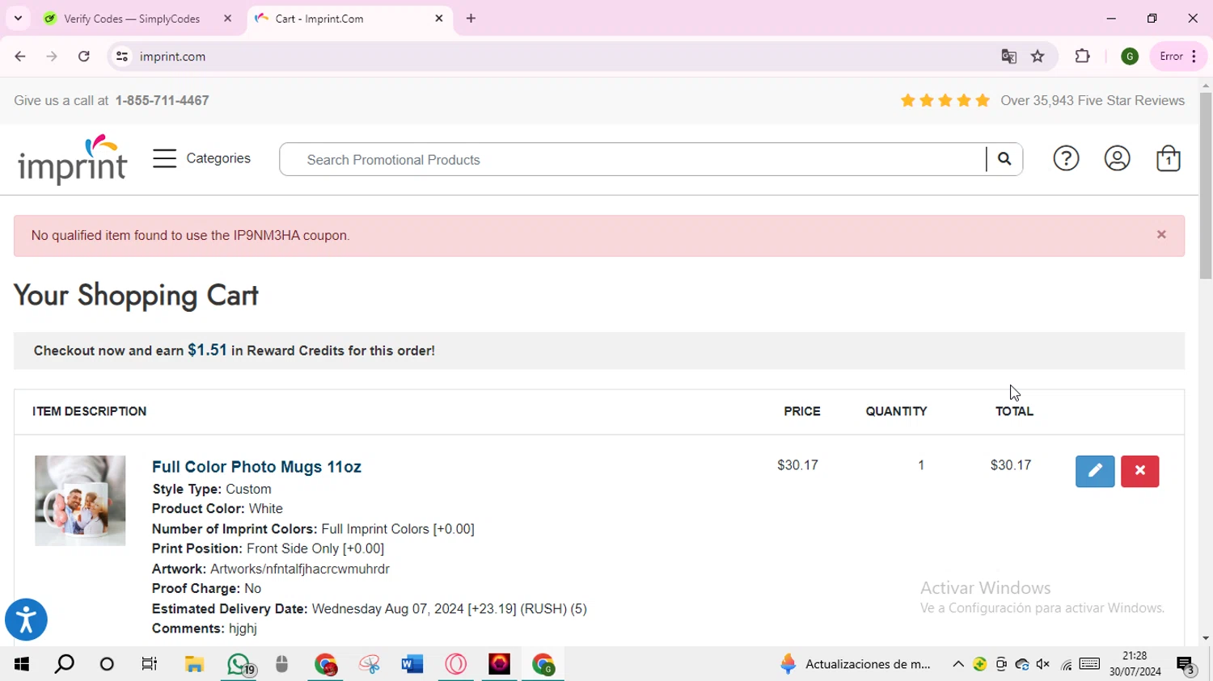The height and width of the screenshot is (681, 1213).
Task: Click the photo mug product thumbnail
Action: point(80,501)
